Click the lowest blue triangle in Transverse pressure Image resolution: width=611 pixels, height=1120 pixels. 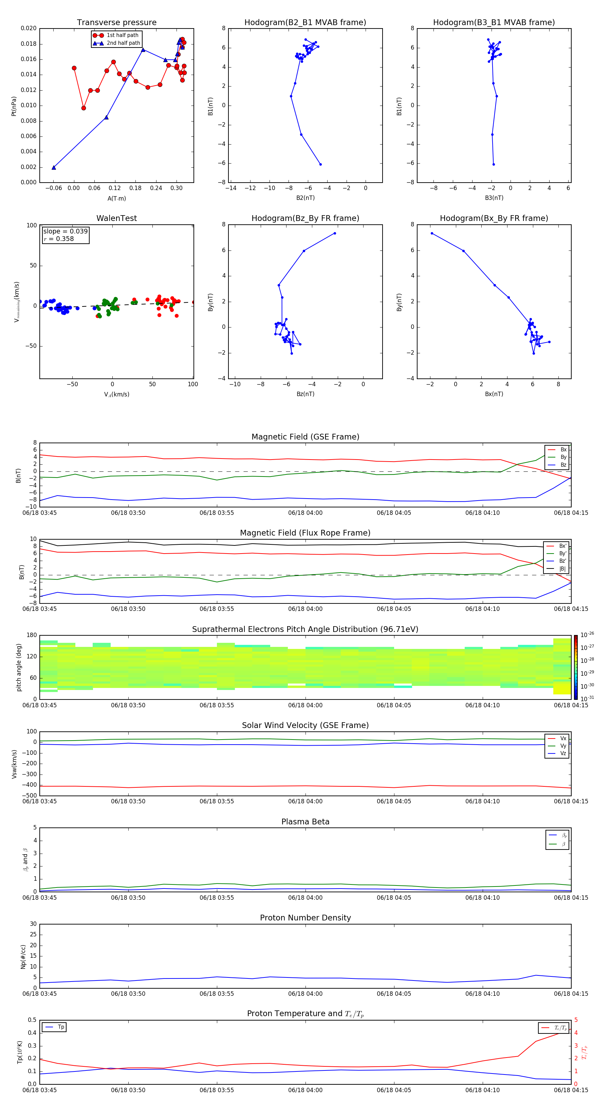(x=54, y=167)
